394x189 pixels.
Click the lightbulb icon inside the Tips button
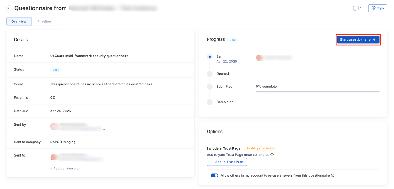(x=373, y=8)
